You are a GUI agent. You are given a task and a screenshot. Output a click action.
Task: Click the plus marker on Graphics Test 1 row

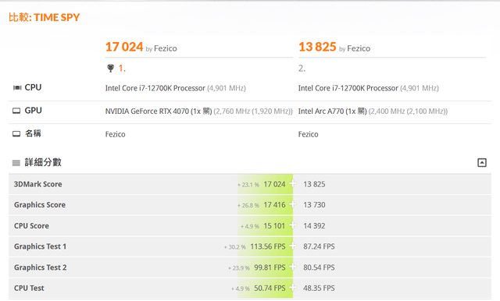[x=292, y=246]
